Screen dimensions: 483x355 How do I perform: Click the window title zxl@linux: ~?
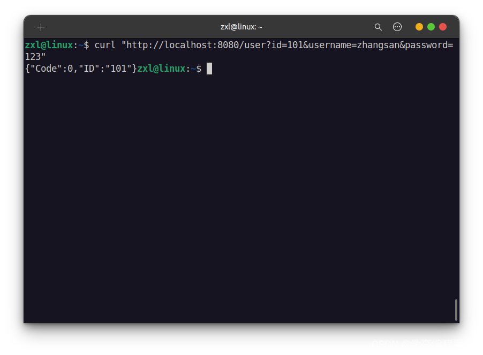(241, 27)
